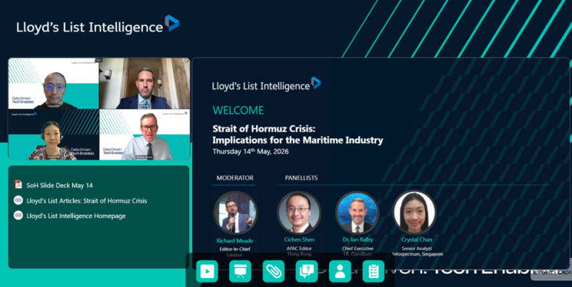Click Richard Meade's moderator portrait
This screenshot has height=287, width=572.
pos(235,213)
